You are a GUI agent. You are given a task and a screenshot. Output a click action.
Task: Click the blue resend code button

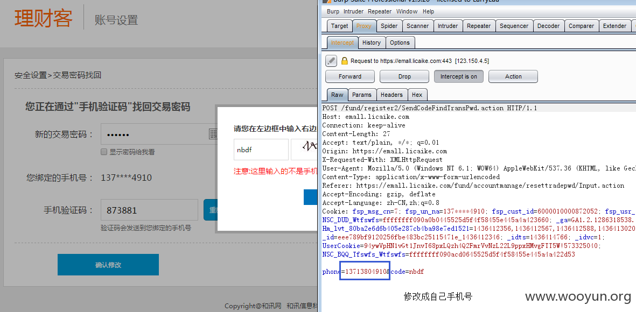coord(211,210)
